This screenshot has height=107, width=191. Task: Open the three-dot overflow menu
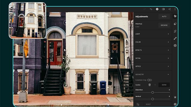coord(175,9)
